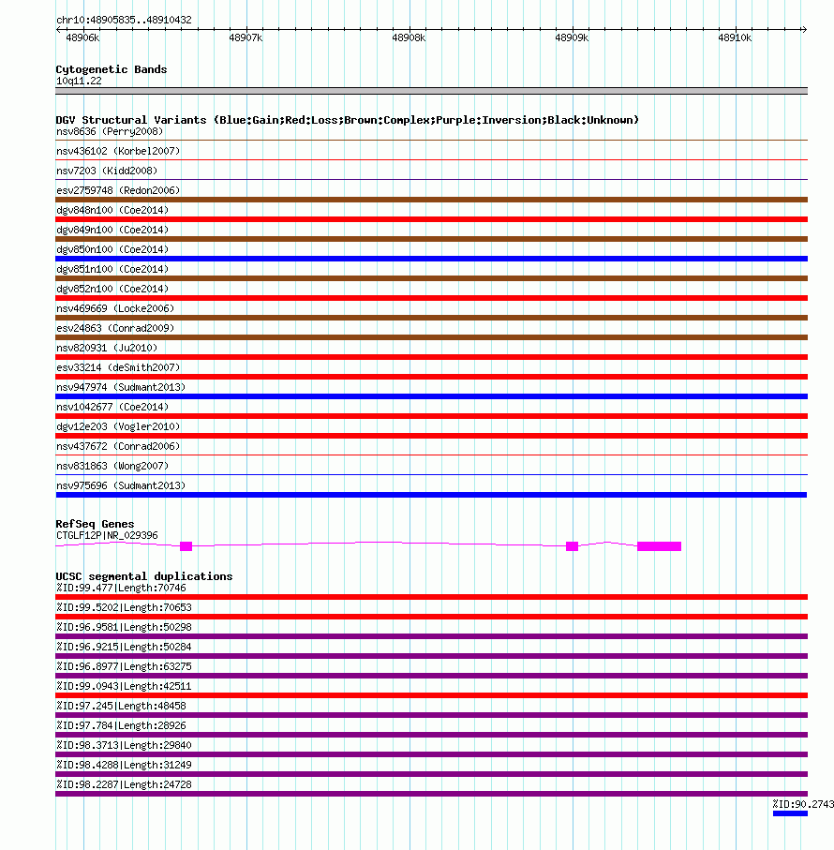Viewport: 834px width, 850px height.
Task: Open %ID:98.2287|Length:24728 duplication label
Action: (x=124, y=785)
